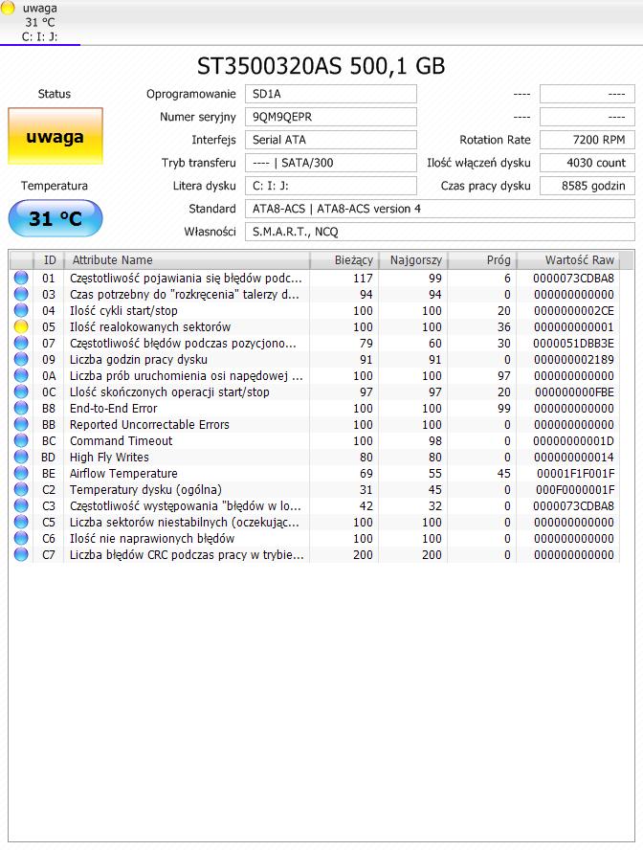Screen dimensions: 643x850
Task: Click the status icon of attribute 03
Action: point(21,295)
